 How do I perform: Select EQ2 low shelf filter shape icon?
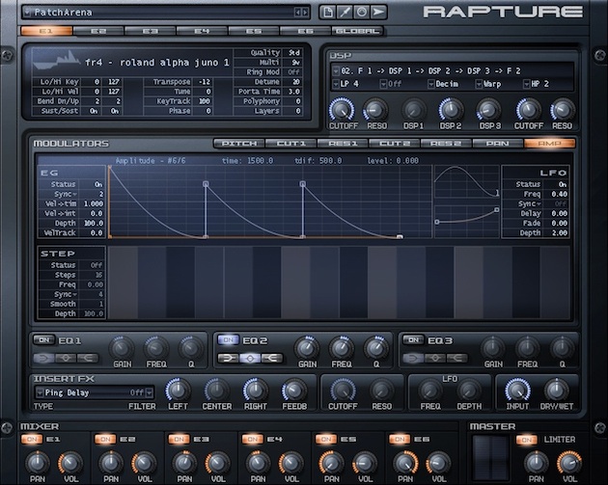pos(228,358)
